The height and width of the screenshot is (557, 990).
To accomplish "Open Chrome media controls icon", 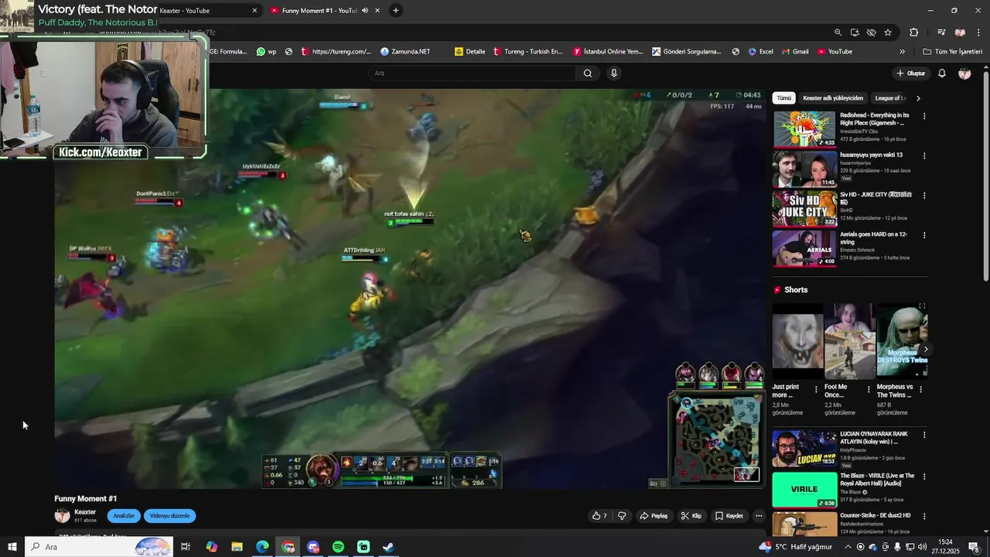I will tap(941, 32).
